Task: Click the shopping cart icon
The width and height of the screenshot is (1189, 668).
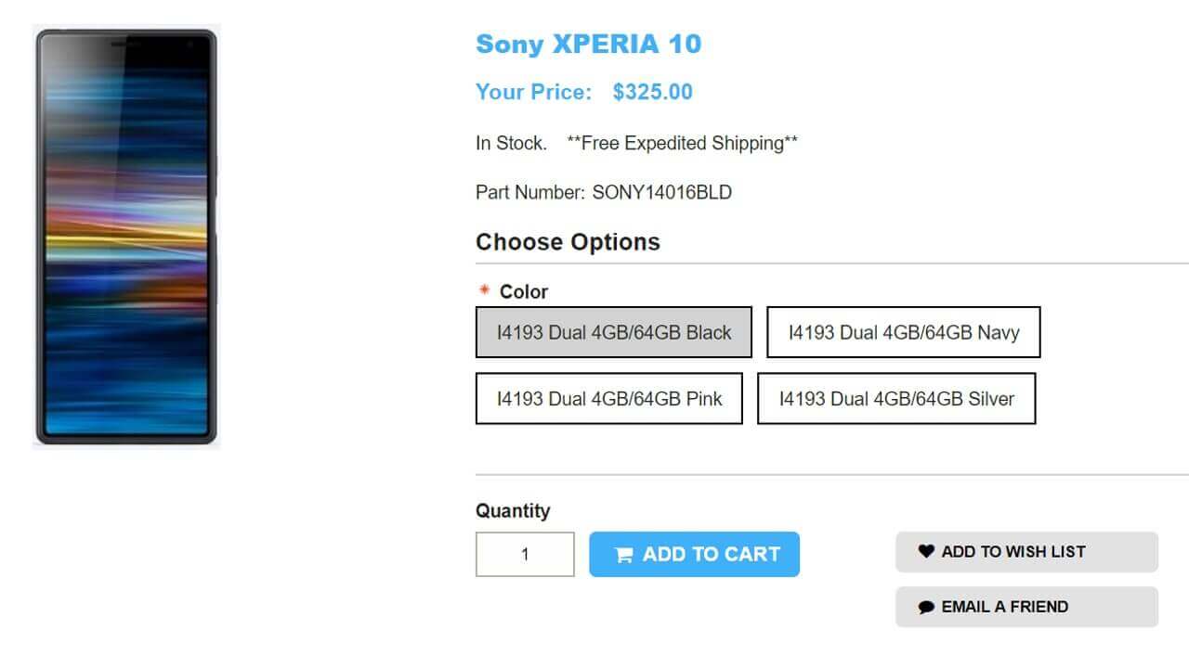Action: [624, 555]
